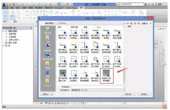This screenshot has width=170, height=110.
Task: Open 历史记录 place in dialog sidebar
Action: [x=48, y=31]
